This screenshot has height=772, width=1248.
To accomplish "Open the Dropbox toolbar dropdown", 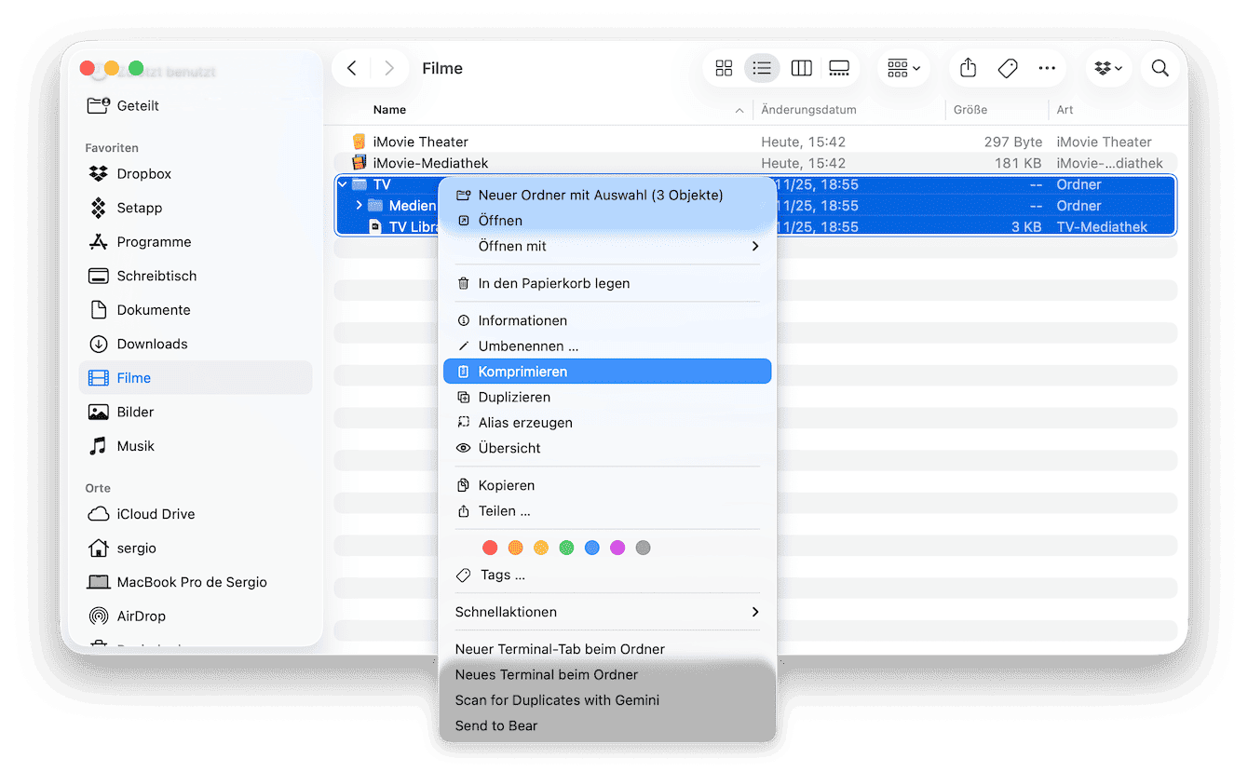I will tap(1108, 68).
